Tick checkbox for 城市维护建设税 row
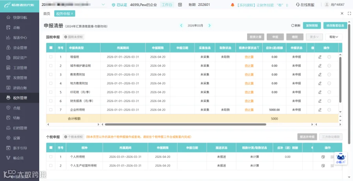Screen dimensions: 353x181 (51, 66)
